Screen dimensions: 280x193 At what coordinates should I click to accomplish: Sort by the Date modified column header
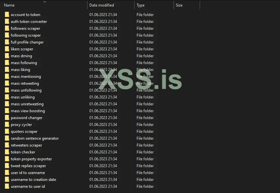(102, 5)
